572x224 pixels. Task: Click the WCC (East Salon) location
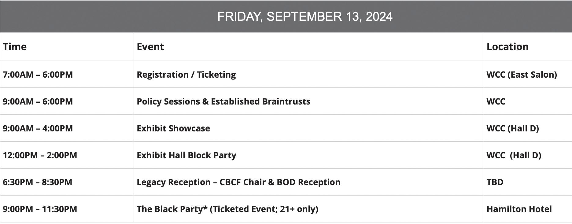(x=522, y=75)
